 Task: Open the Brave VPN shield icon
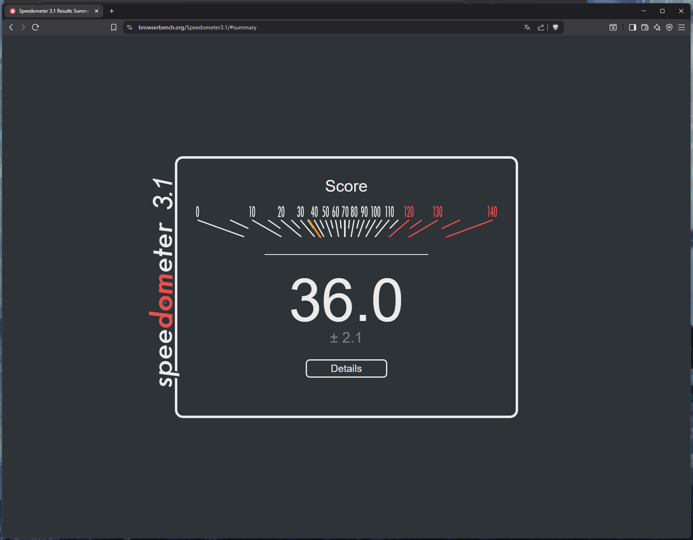pyautogui.click(x=669, y=27)
